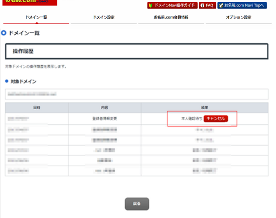
Task: Open ドメインNavi操作ガイド button
Action: (x=172, y=6)
